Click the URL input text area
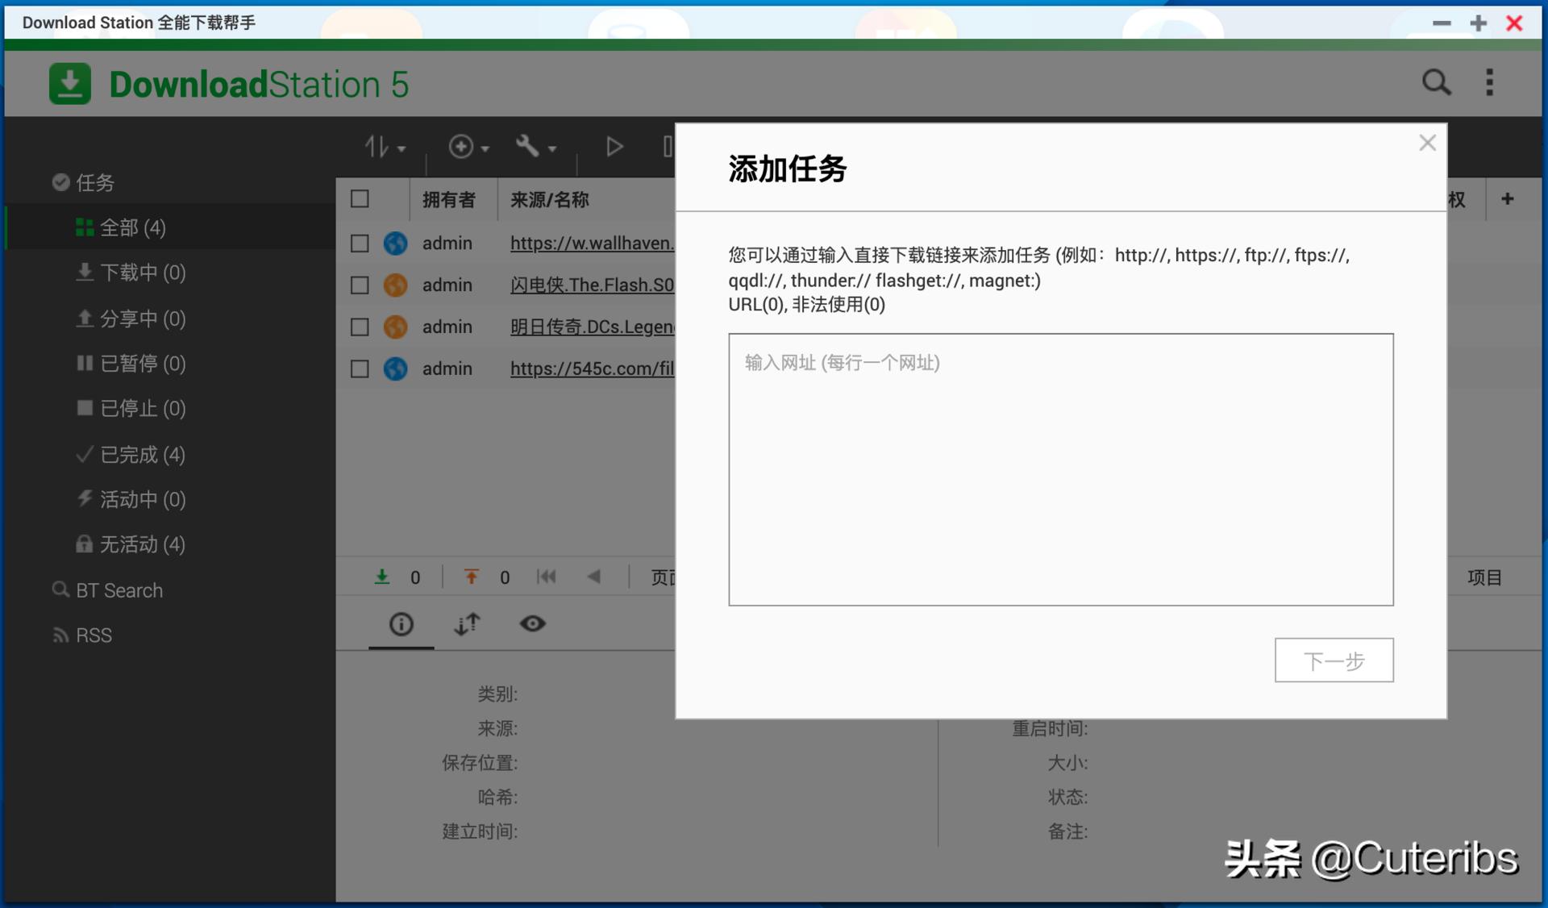 point(1060,469)
